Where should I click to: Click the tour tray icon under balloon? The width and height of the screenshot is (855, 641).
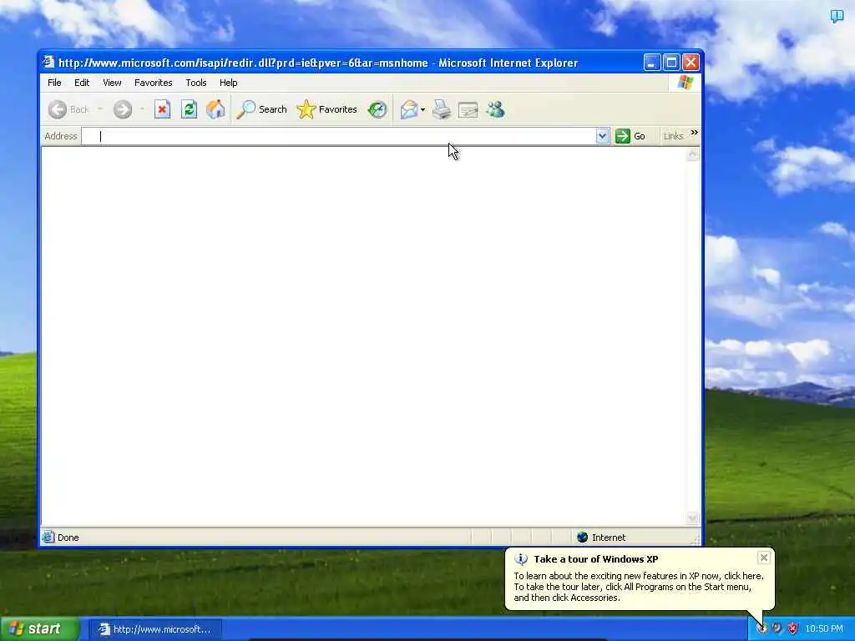pyautogui.click(x=761, y=628)
